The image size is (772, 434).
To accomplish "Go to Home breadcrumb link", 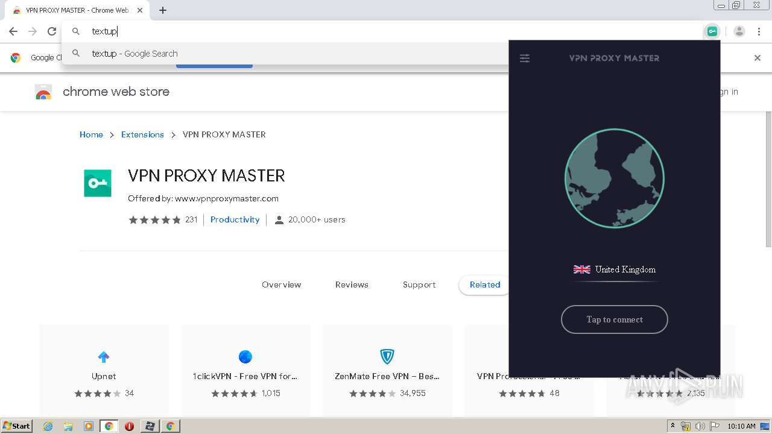I will point(91,134).
